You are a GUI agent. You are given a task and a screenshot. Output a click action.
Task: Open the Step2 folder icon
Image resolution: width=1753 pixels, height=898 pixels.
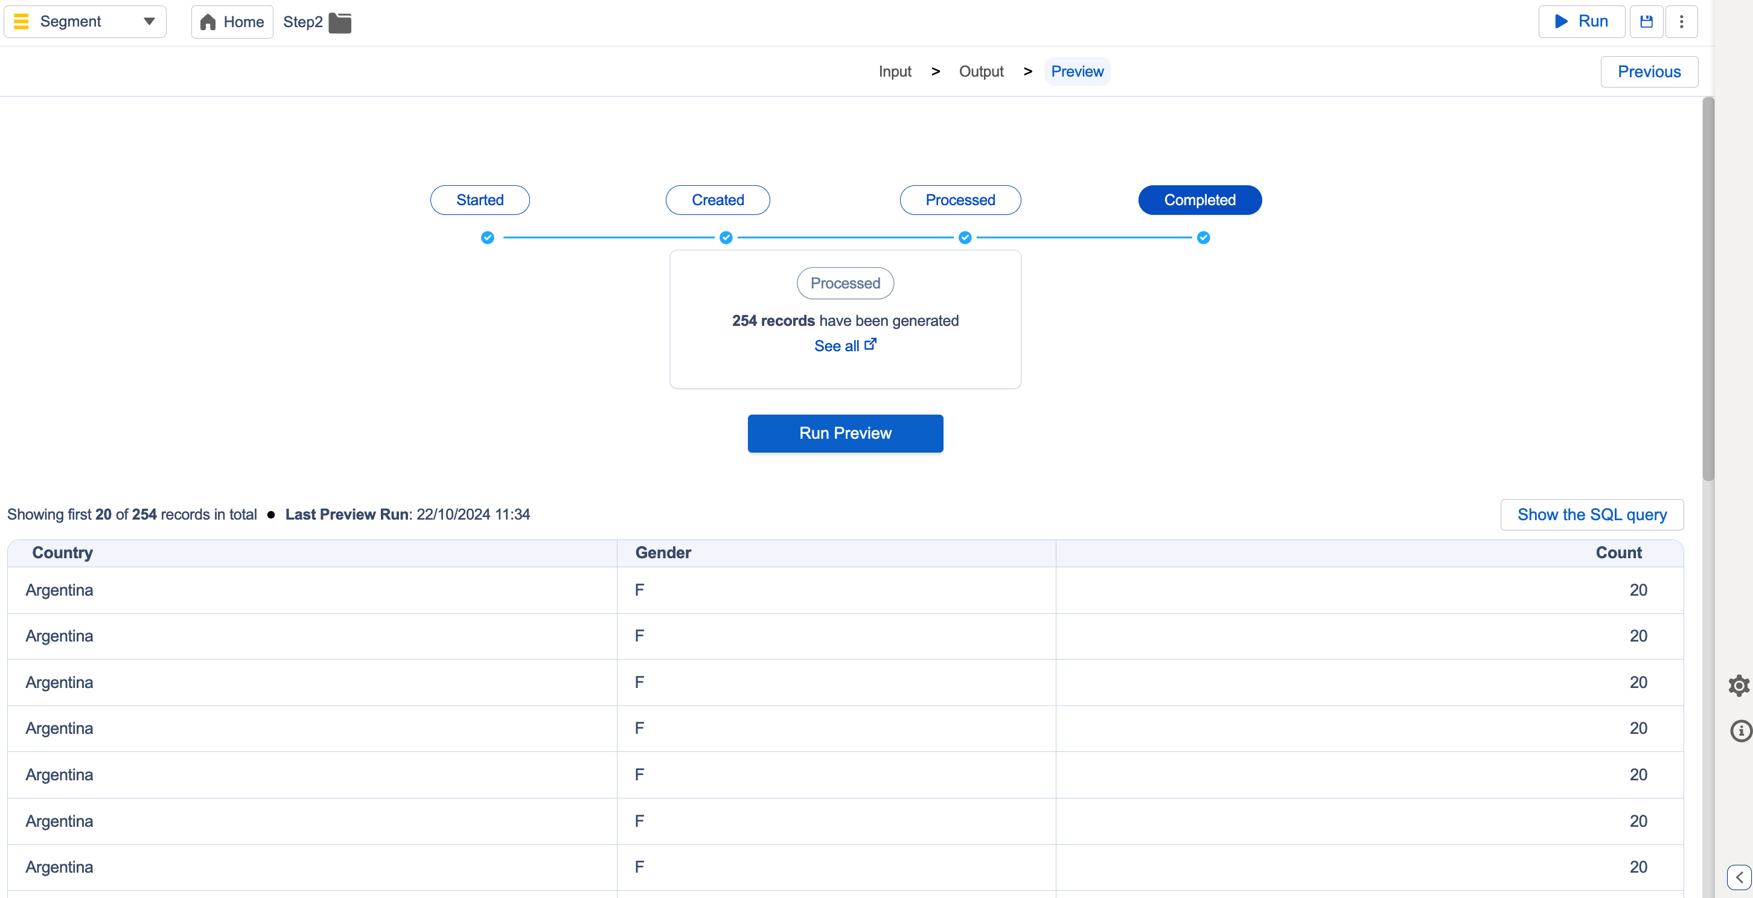tap(340, 22)
